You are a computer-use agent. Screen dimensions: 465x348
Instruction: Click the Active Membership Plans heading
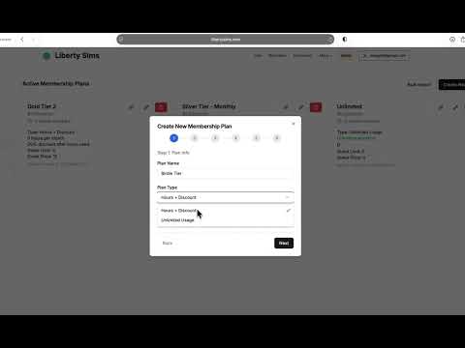56,83
